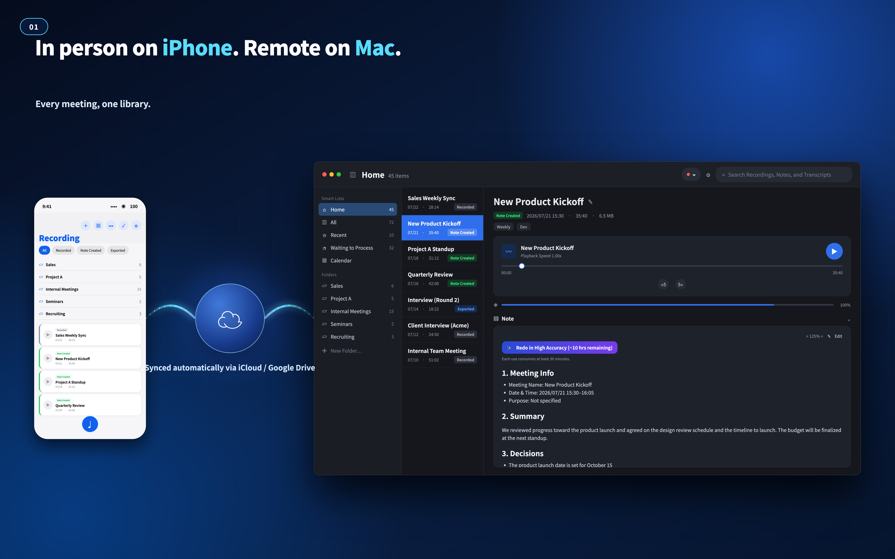Select the Internal Team Meeting recording
The width and height of the screenshot is (895, 559).
click(442, 355)
